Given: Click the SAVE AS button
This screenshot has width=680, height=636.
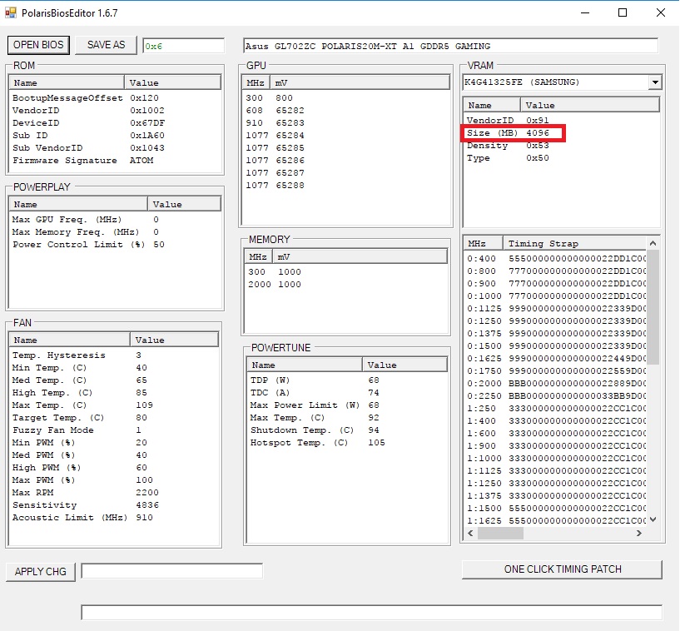Looking at the screenshot, I should pos(106,45).
